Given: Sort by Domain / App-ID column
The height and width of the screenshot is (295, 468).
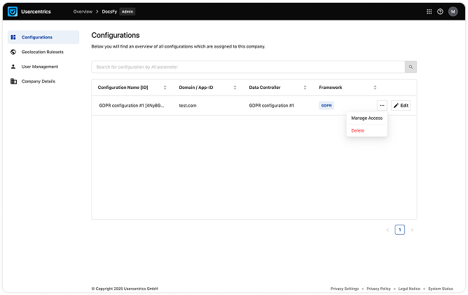Looking at the screenshot, I should point(235,88).
